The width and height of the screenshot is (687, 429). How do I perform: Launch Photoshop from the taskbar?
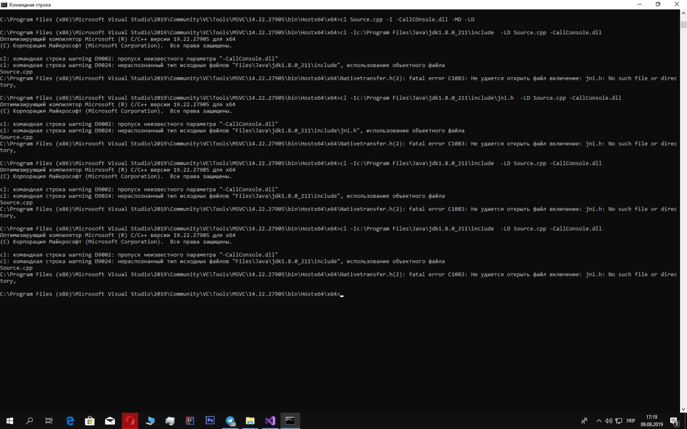[210, 421]
